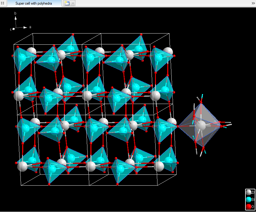Click the red O sphere in the legend
256x212 pixels.
pos(249,206)
